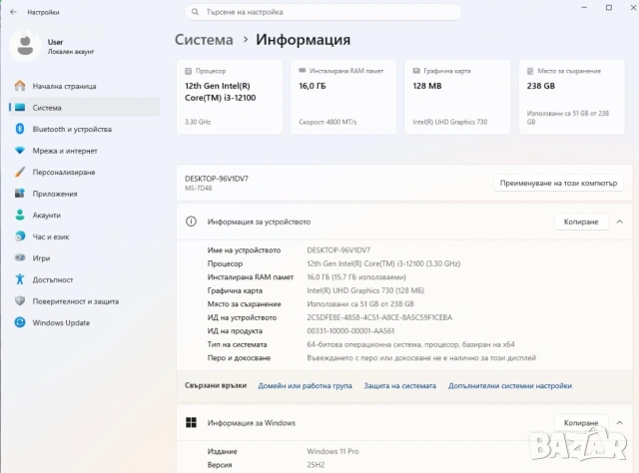Click the Търсене на настройка search field
This screenshot has width=639, height=473.
tap(323, 12)
